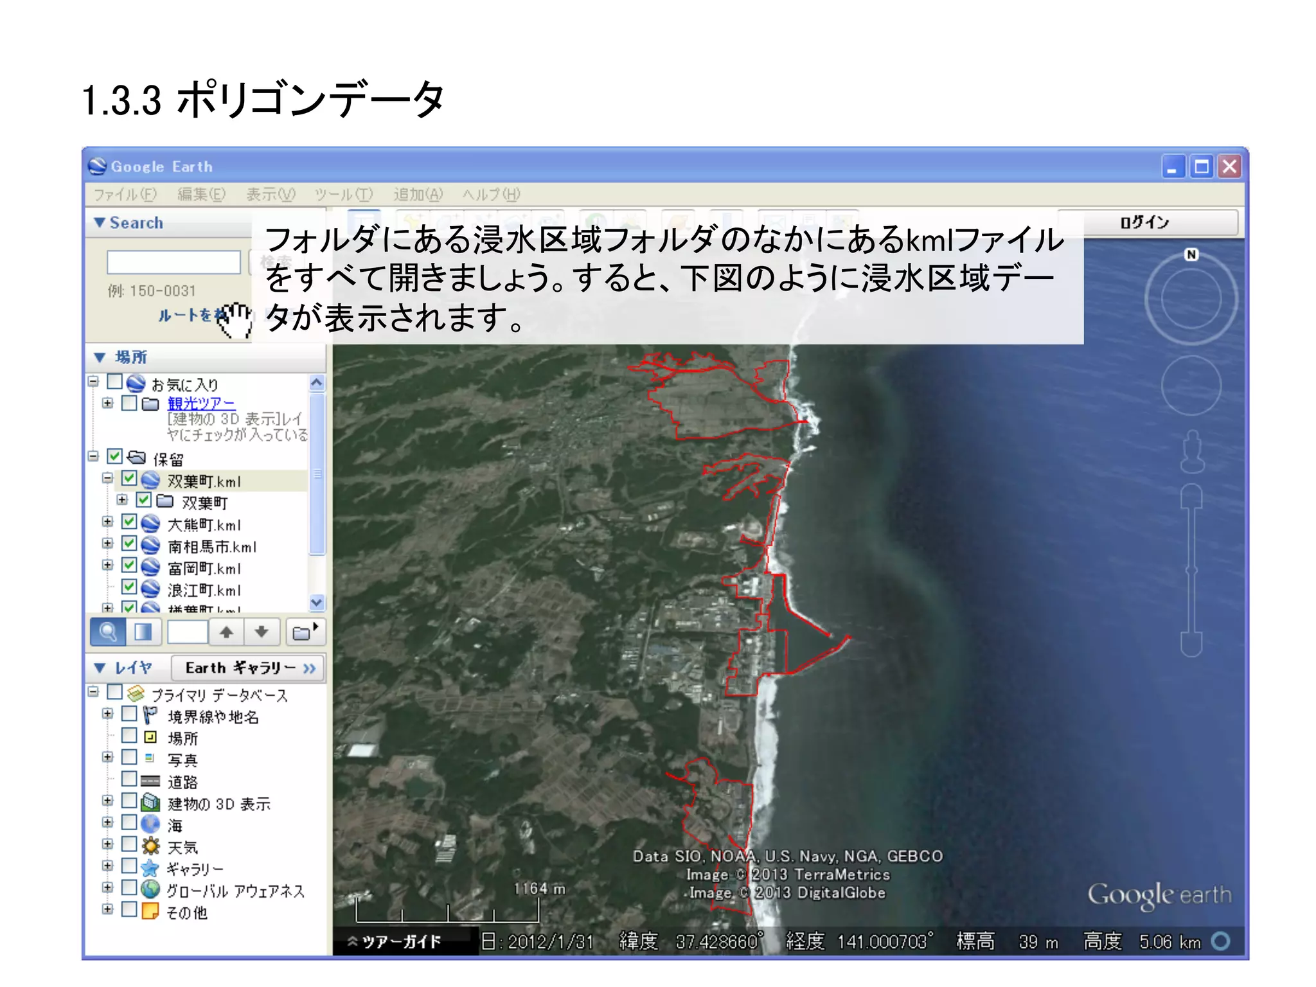The width and height of the screenshot is (1316, 987).
Task: Click the add folder icon button
Action: (x=305, y=632)
